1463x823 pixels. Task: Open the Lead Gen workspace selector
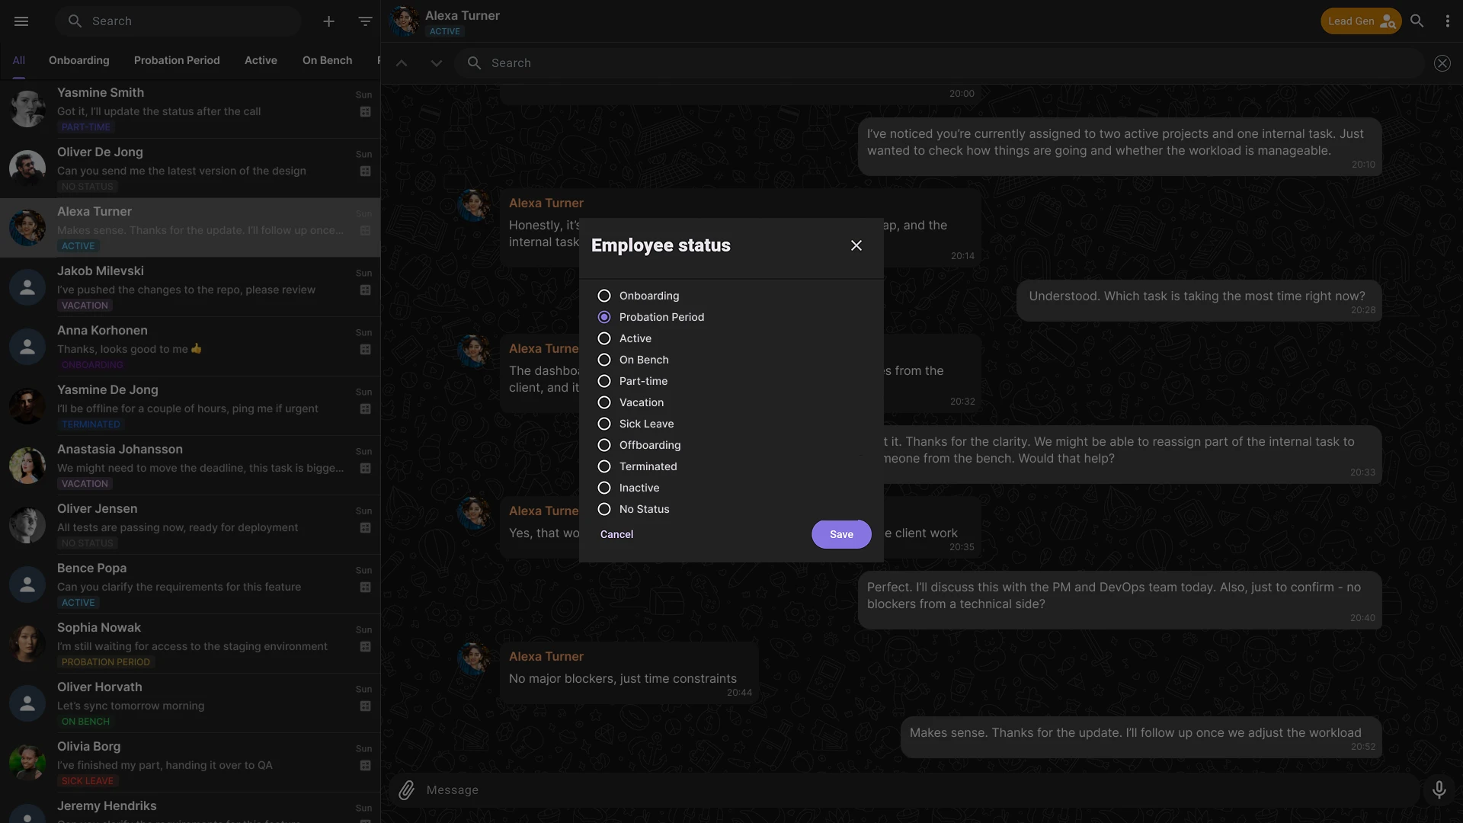point(1360,21)
